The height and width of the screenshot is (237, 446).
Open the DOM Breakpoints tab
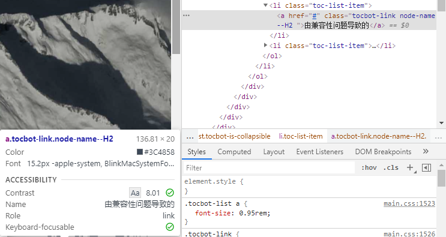pyautogui.click(x=383, y=152)
